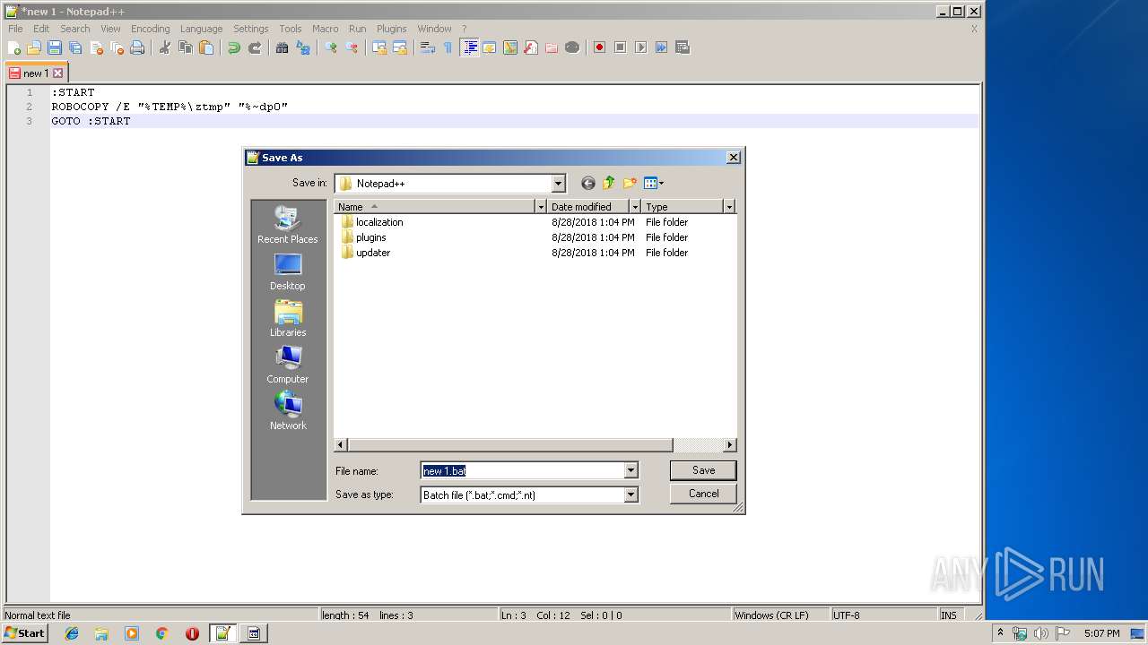The height and width of the screenshot is (645, 1148).
Task: Click the Close All toolbar icon
Action: (x=117, y=47)
